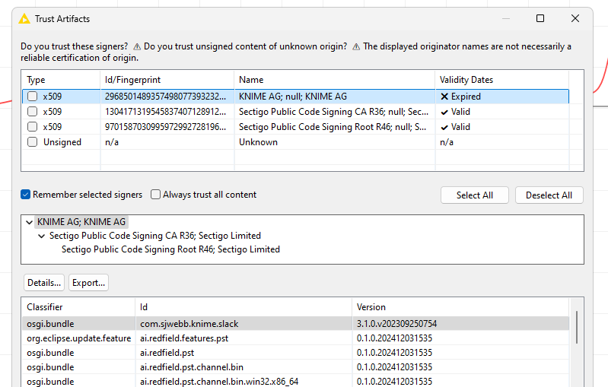Select fingerprint 130417131954583740712891 2... cell
This screenshot has height=387, width=608.
(167, 112)
